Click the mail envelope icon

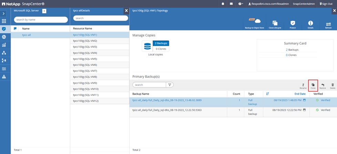tap(231, 4)
